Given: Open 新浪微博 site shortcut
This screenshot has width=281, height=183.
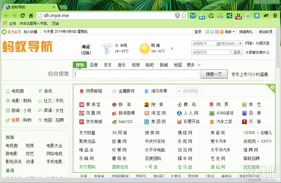Looking at the screenshot, I should (123, 113).
